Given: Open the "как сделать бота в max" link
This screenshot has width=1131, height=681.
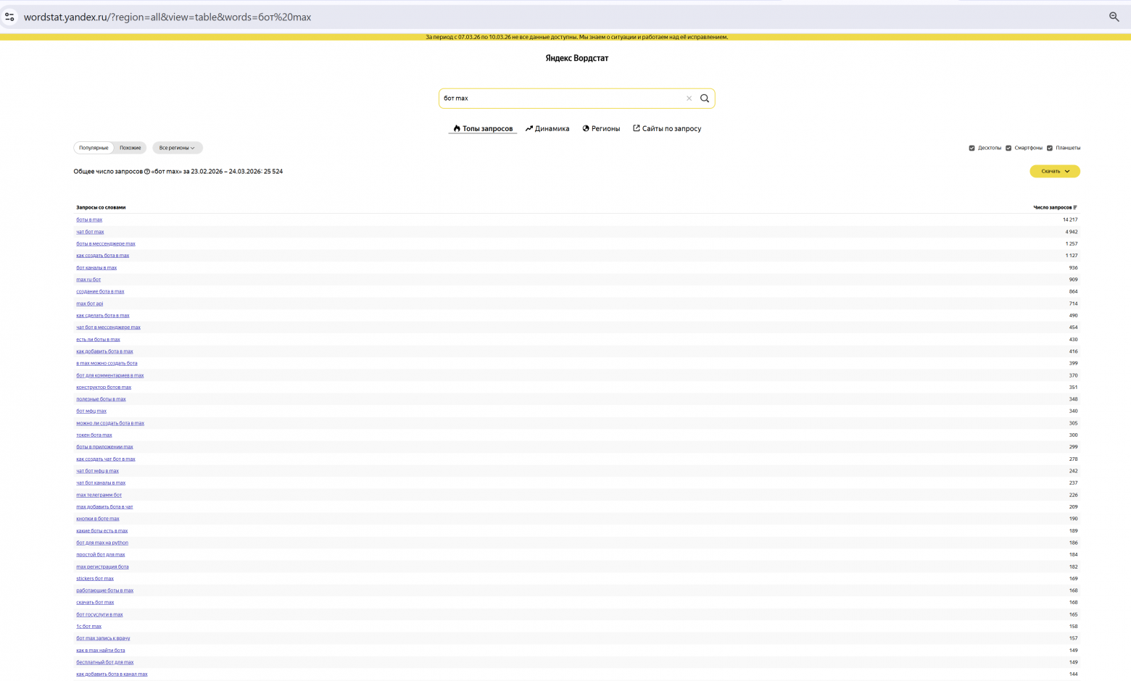Looking at the screenshot, I should (x=103, y=316).
